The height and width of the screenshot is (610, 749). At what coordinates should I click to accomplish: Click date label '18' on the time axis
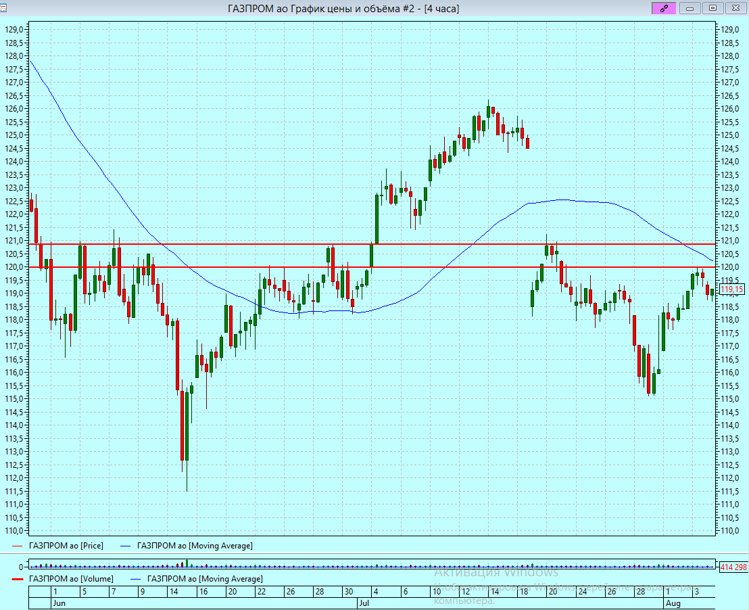point(524,592)
